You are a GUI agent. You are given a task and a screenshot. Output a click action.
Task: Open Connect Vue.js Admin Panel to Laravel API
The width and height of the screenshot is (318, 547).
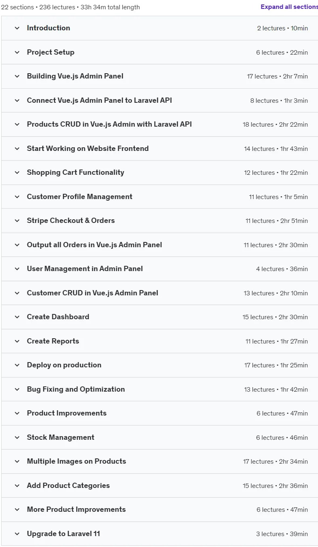pos(160,100)
